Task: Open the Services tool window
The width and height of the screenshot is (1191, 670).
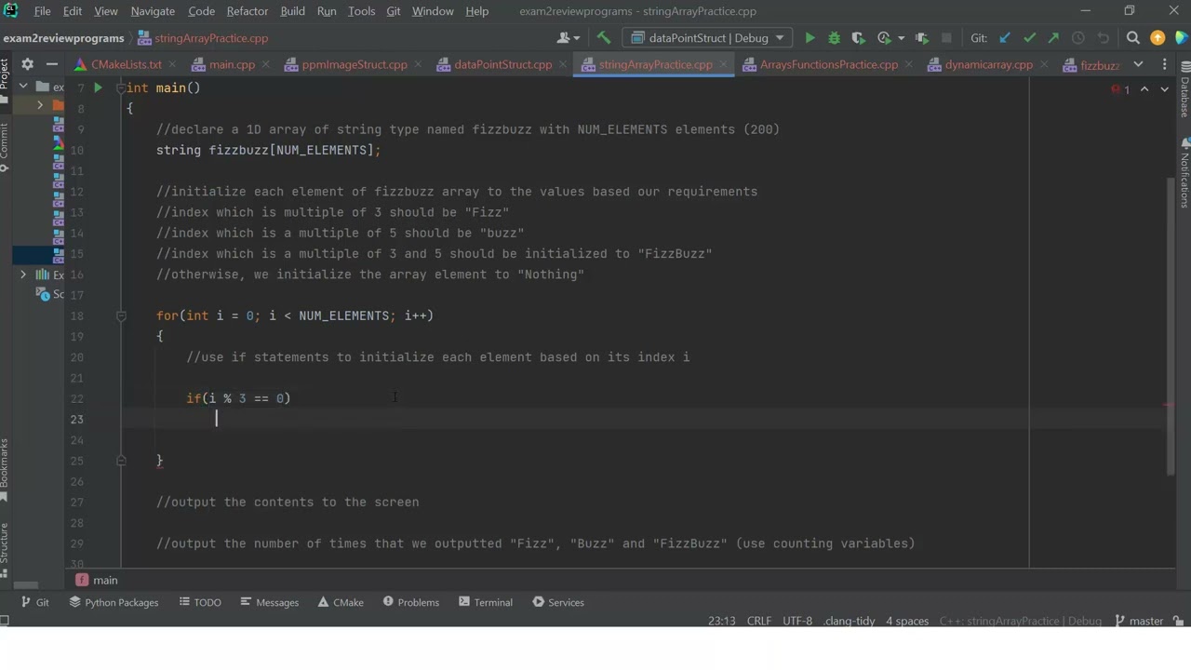Action: [558, 602]
